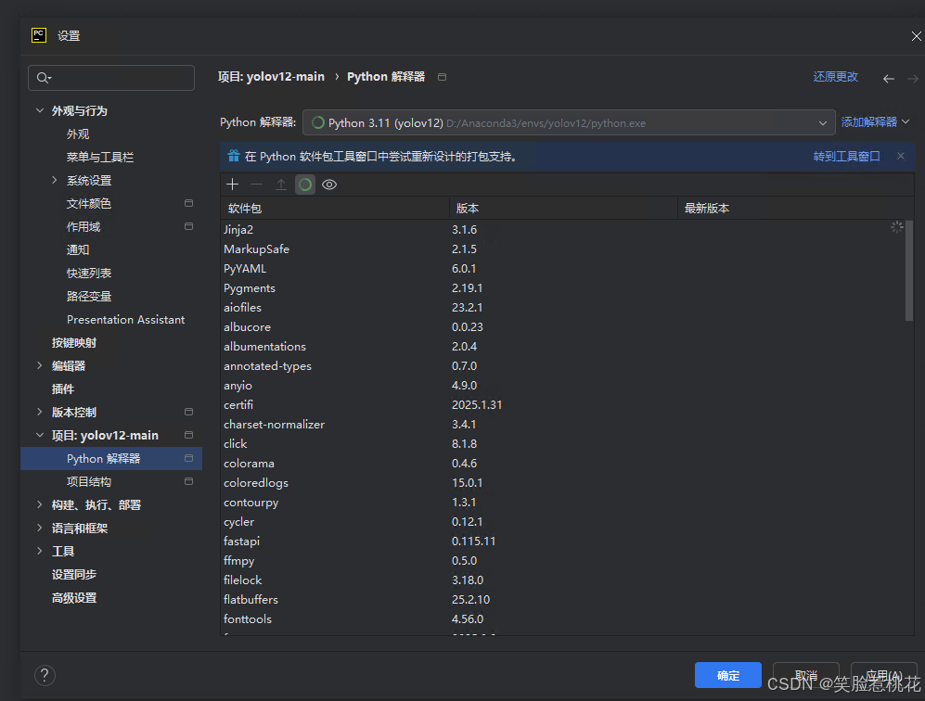Expand the 构建、执行、部署 section
Image resolution: width=925 pixels, height=701 pixels.
tap(40, 504)
